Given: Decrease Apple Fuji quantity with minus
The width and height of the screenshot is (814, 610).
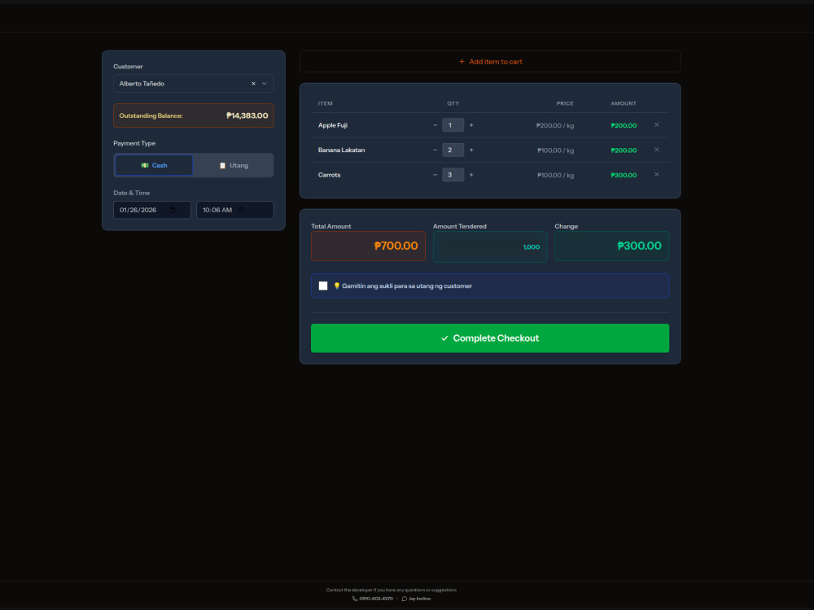Looking at the screenshot, I should click(435, 125).
